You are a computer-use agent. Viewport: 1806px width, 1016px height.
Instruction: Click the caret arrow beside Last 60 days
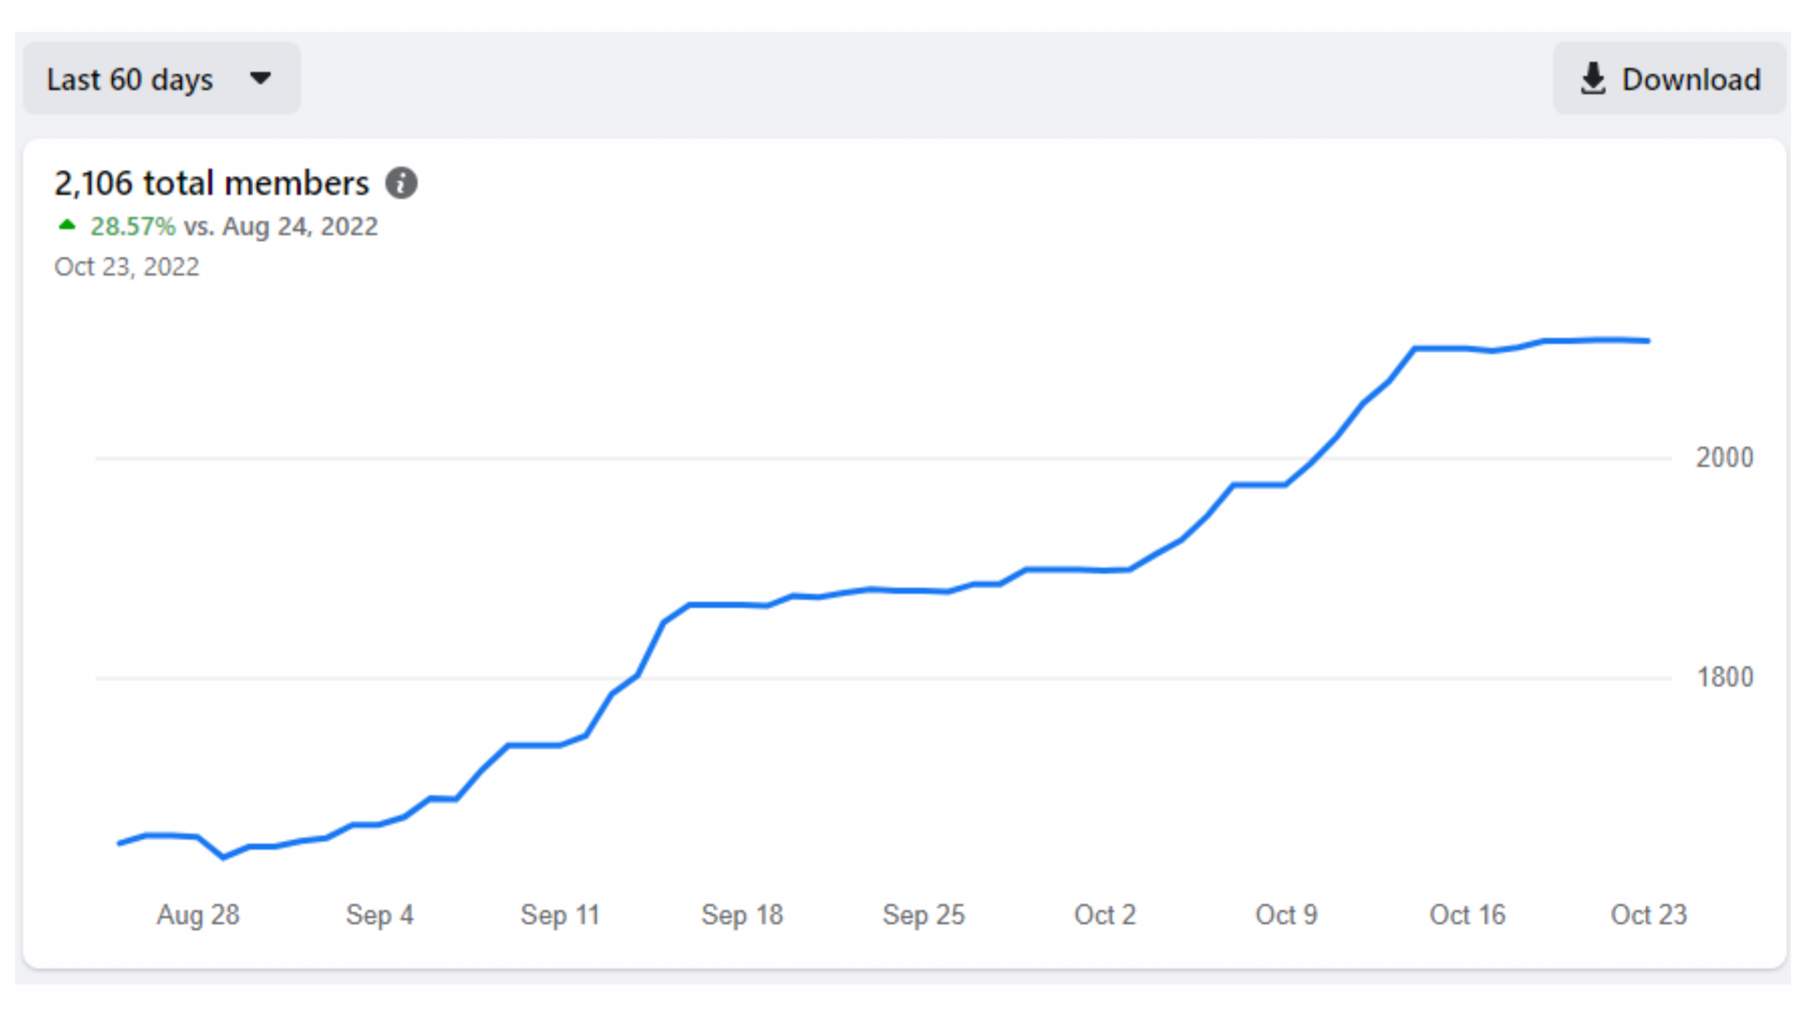261,78
